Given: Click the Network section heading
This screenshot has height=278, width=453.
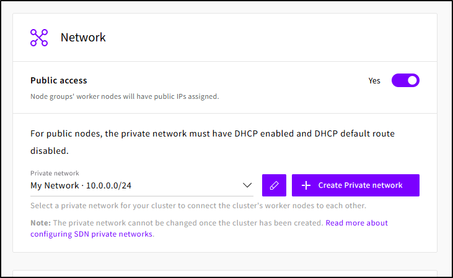Looking at the screenshot, I should point(83,38).
